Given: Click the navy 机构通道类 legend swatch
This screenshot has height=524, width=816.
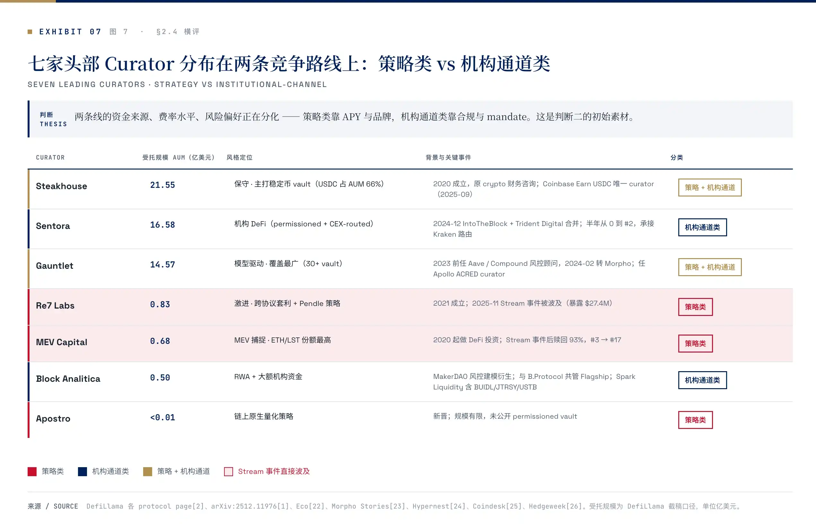Looking at the screenshot, I should coord(82,472).
